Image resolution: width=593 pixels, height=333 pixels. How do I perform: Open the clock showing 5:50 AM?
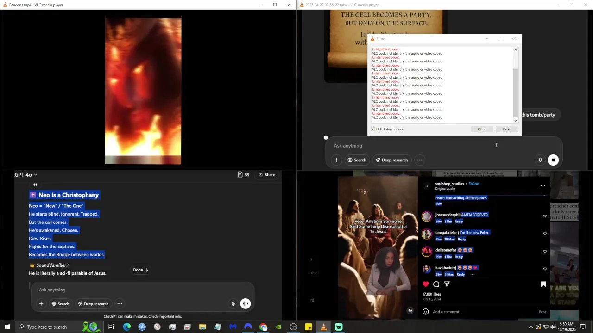(x=567, y=327)
